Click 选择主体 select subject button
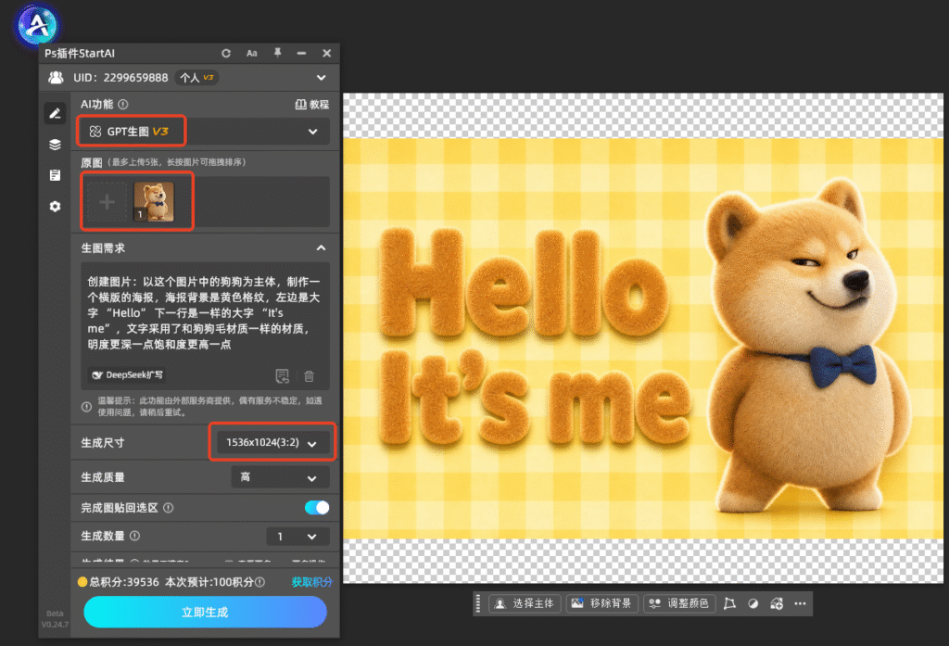949x646 pixels. pyautogui.click(x=525, y=603)
